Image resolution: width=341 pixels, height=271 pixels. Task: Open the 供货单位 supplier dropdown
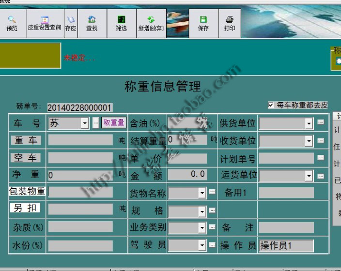coord(309,124)
